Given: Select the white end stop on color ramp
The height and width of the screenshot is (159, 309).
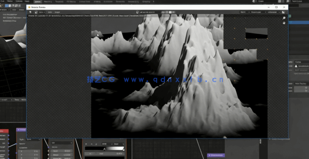Looking at the screenshot, I should (124, 150).
